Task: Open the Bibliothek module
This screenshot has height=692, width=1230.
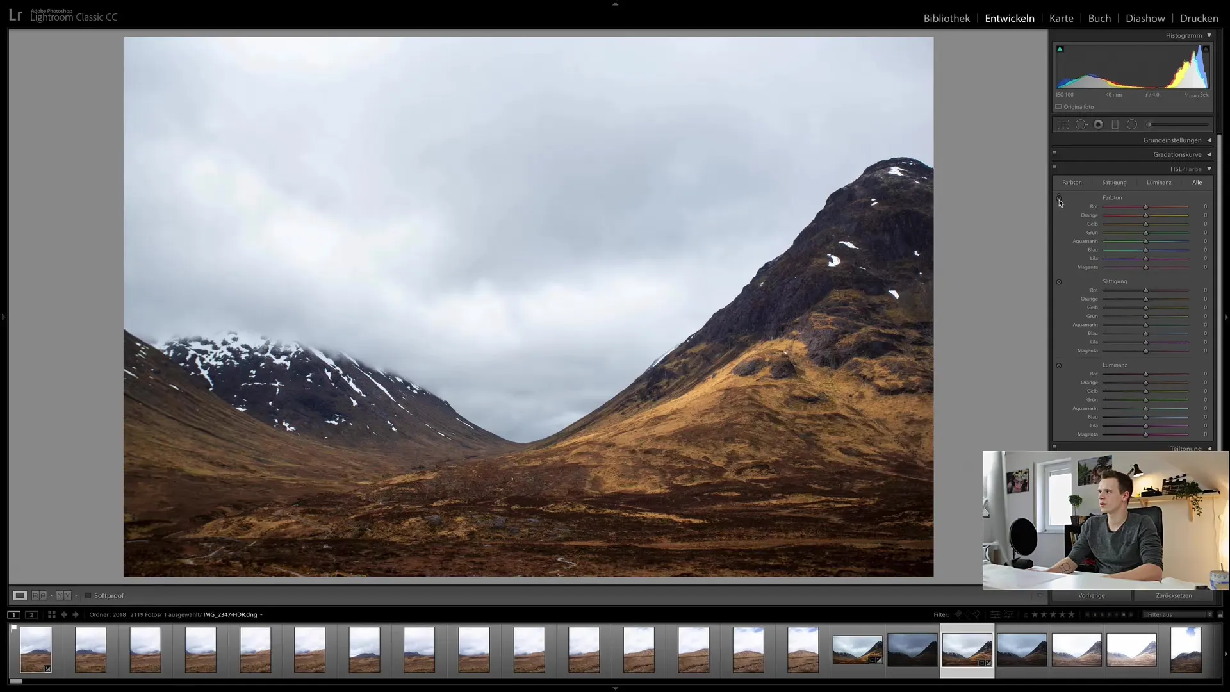Action: pos(946,18)
